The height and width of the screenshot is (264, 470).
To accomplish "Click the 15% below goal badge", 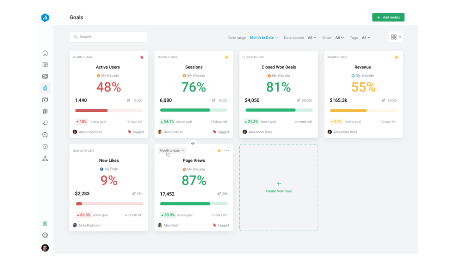I will click(82, 122).
